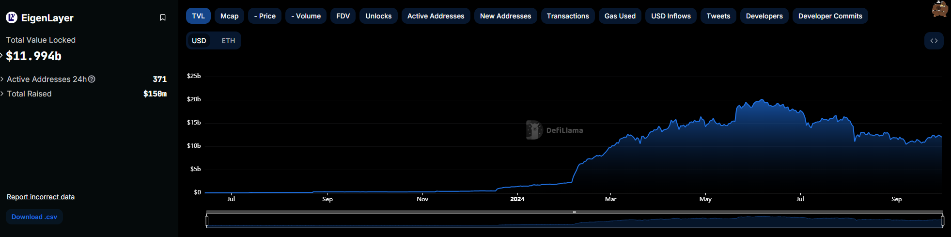
Task: Download the .csv data file
Action: coord(34,217)
